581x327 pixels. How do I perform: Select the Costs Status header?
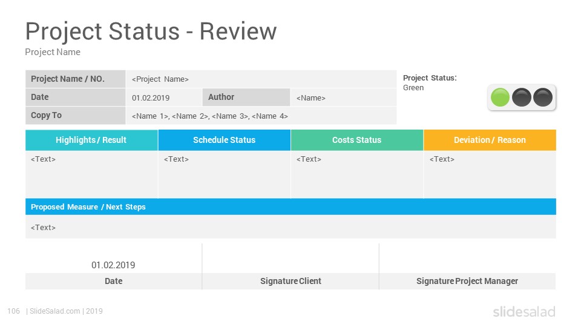(357, 140)
